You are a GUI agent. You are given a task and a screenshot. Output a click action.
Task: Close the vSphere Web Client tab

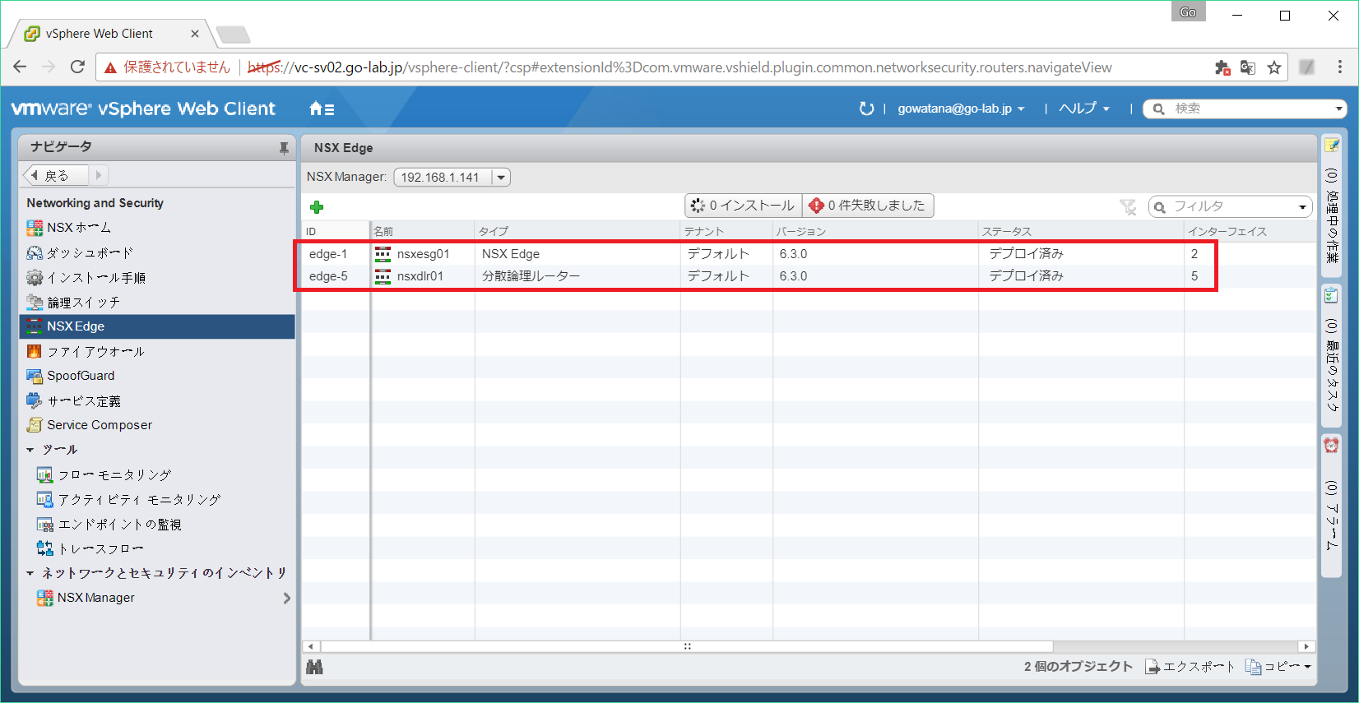click(x=195, y=34)
